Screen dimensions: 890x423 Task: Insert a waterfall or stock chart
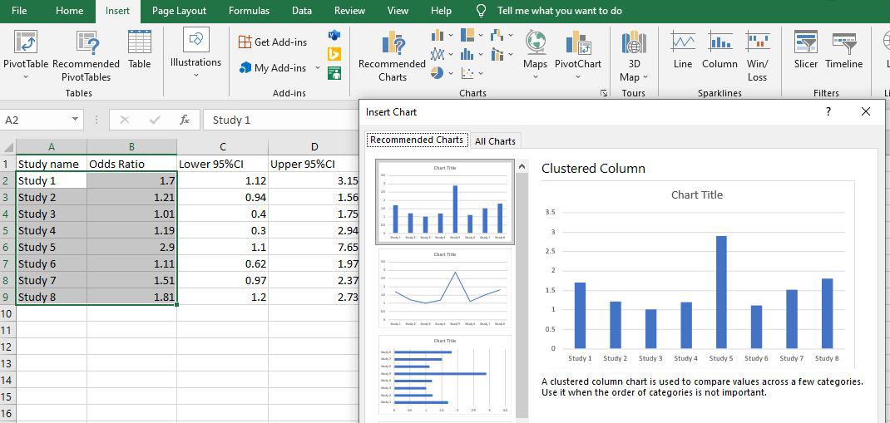pos(497,36)
